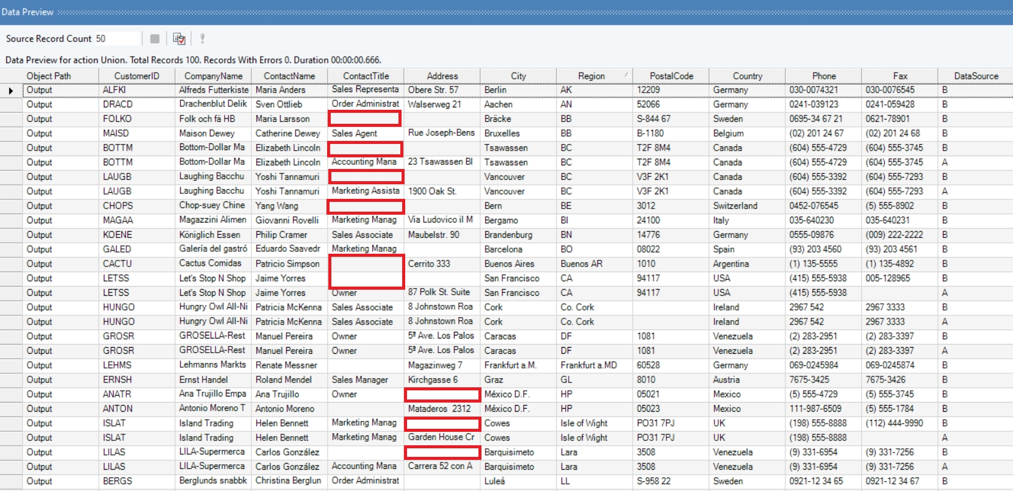This screenshot has height=491, width=1013.
Task: Click the Region column sort arrow
Action: click(x=625, y=75)
